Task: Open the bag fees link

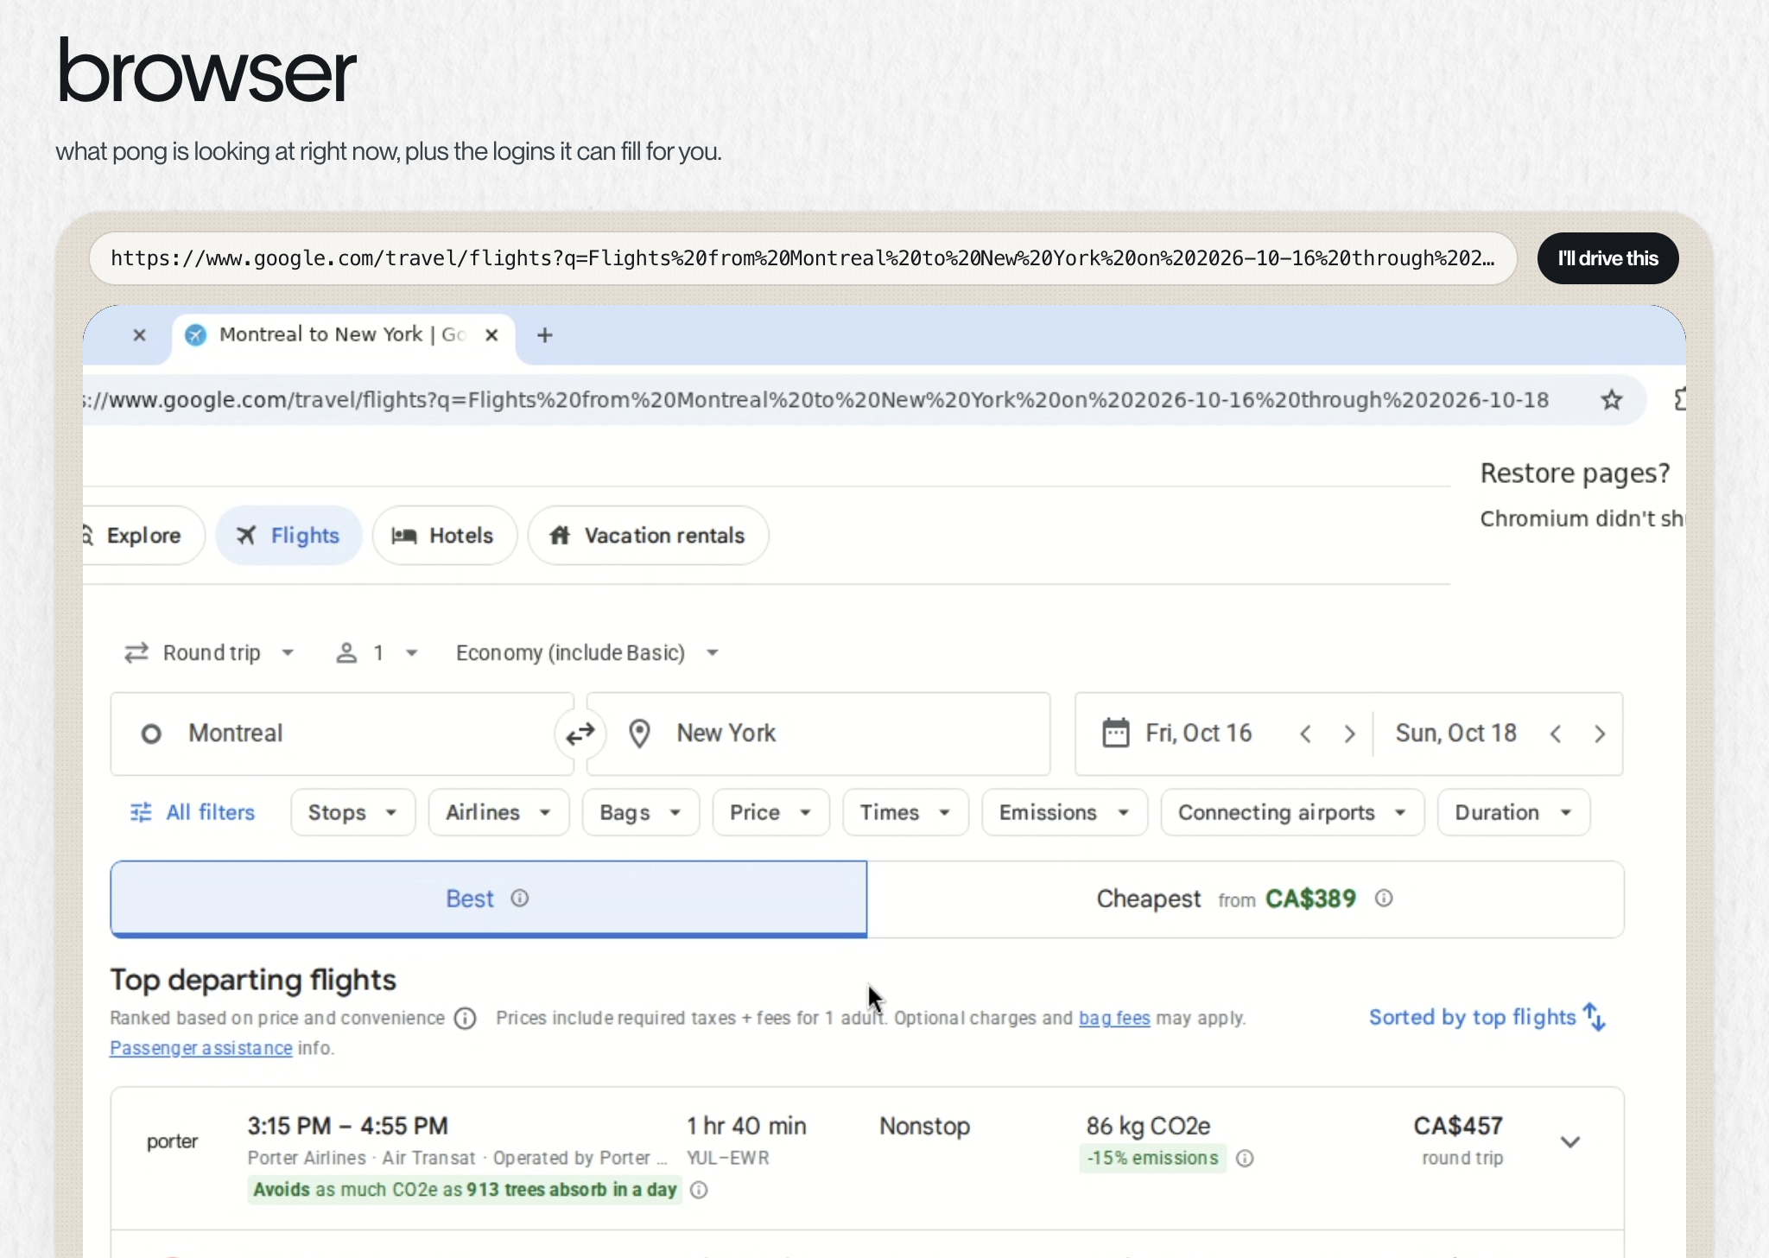Action: tap(1114, 1019)
